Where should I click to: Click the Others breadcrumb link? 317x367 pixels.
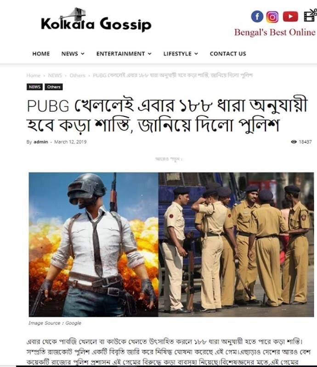tap(77, 75)
